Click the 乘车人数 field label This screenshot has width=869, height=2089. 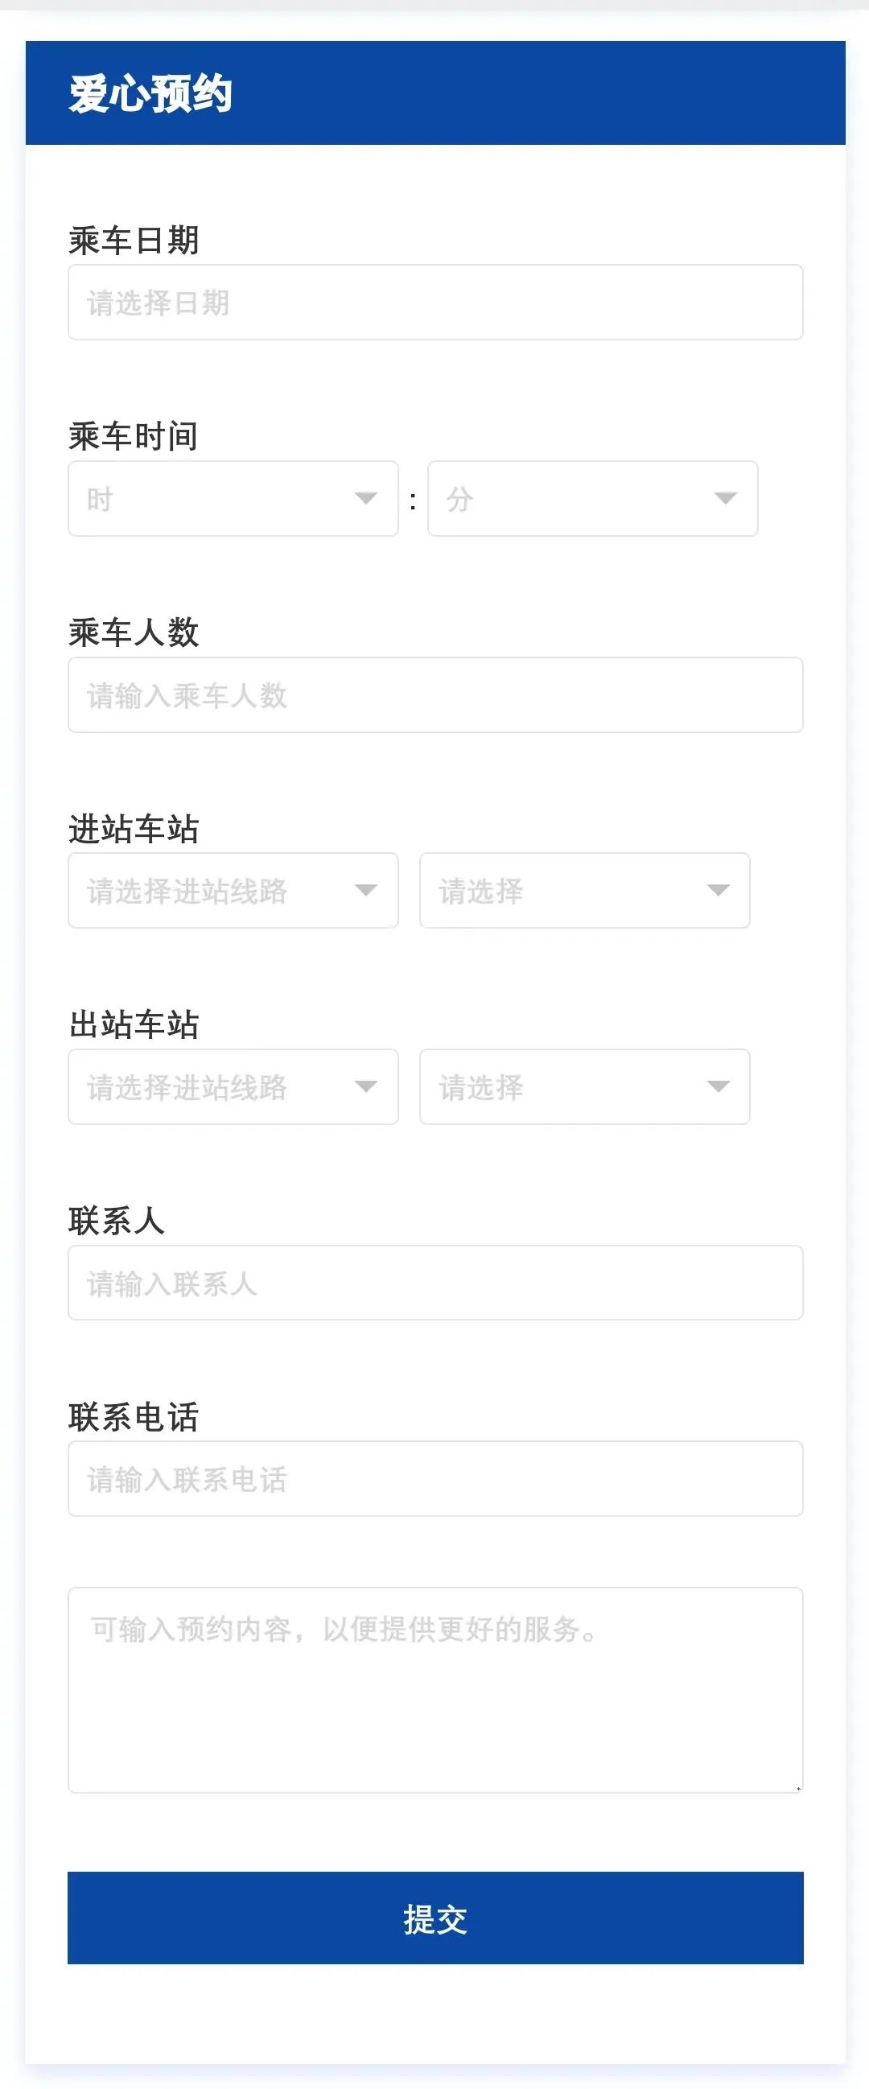pyautogui.click(x=134, y=633)
